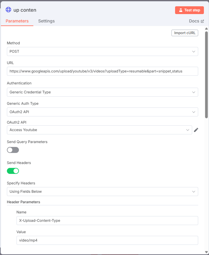The image size is (209, 255).
Task: Open the OAuth2 API credential dropdown
Action: pos(99,130)
